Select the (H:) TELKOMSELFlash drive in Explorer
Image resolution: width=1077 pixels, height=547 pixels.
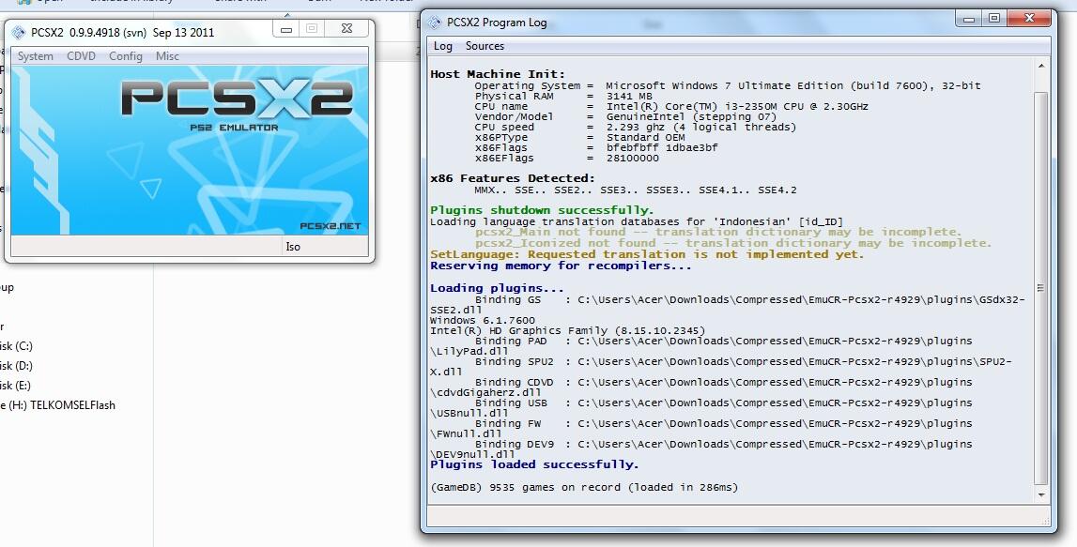pyautogui.click(x=57, y=405)
